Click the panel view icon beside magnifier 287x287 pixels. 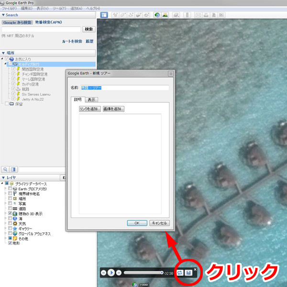pos(13,169)
